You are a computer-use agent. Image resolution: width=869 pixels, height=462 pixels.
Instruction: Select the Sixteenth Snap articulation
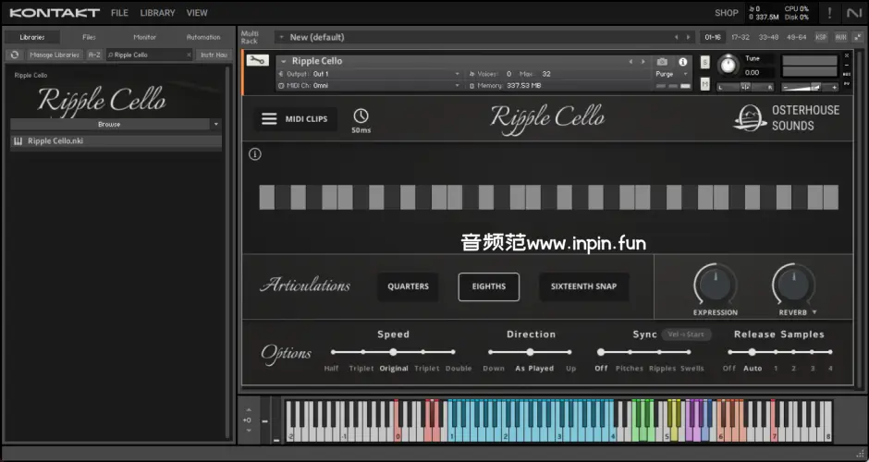click(583, 286)
